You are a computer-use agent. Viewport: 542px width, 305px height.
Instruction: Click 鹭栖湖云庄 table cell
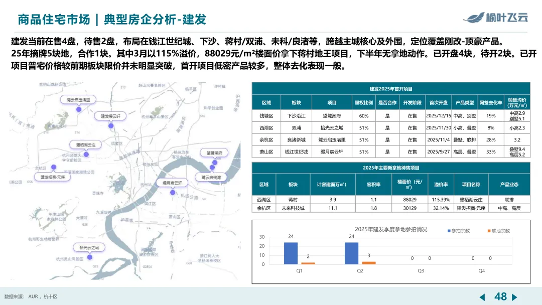point(471,200)
